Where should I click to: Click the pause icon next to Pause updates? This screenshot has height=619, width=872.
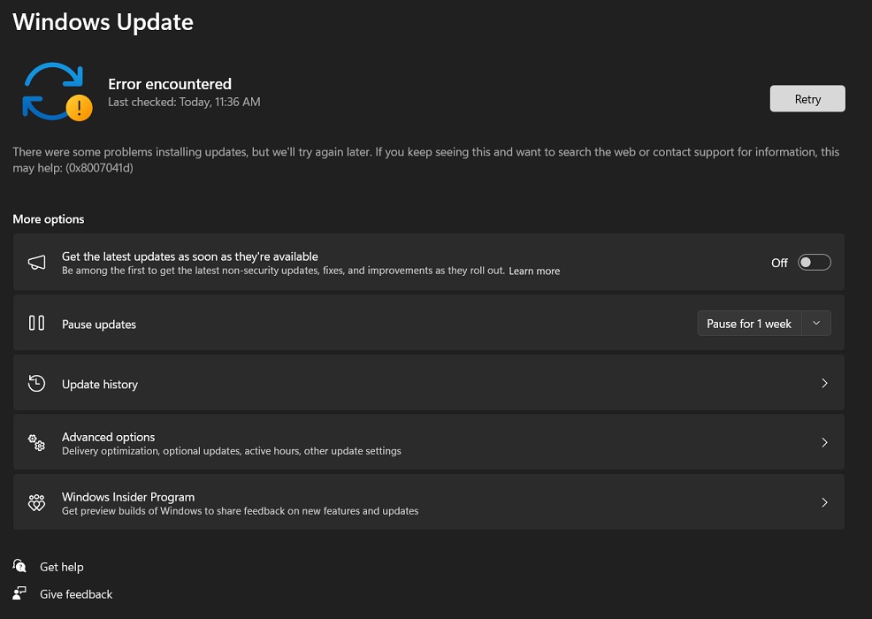click(x=36, y=323)
